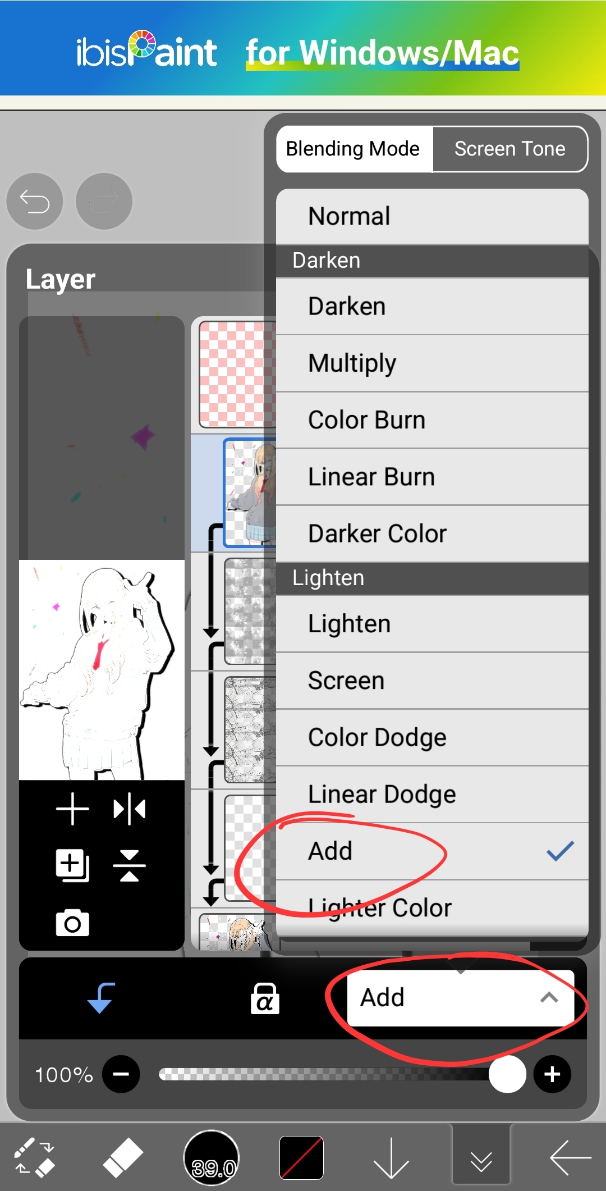The image size is (606, 1191).
Task: Tap the redo arrow button
Action: [104, 201]
